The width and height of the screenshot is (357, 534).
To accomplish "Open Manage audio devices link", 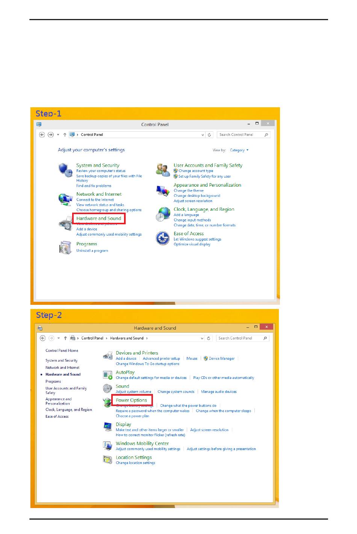I will click(219, 392).
